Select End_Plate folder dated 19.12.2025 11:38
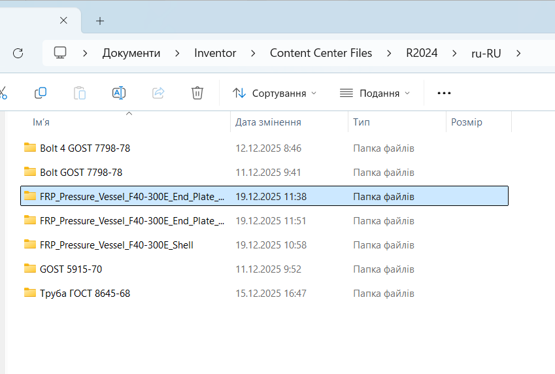555x374 pixels. tap(264, 196)
